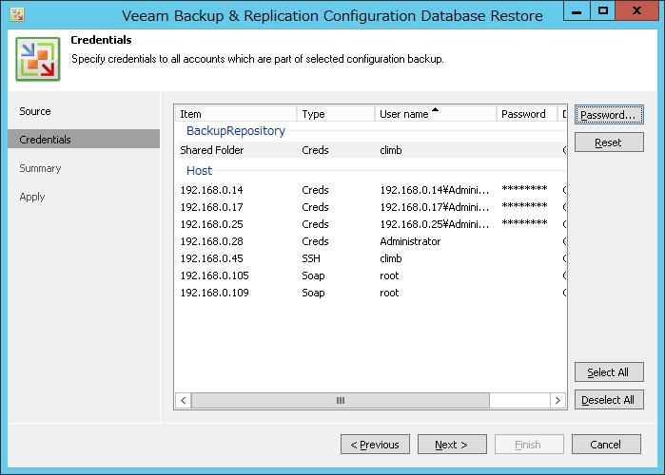This screenshot has height=475, width=665.
Task: Go back with the Previous button
Action: click(x=375, y=445)
